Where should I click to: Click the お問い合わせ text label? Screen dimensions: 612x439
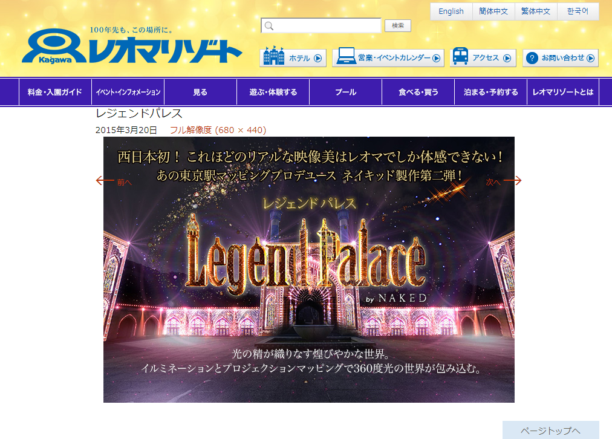(x=563, y=58)
